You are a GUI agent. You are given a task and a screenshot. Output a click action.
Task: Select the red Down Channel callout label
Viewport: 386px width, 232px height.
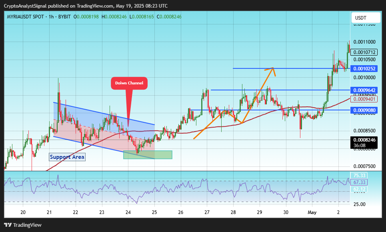(x=129, y=83)
